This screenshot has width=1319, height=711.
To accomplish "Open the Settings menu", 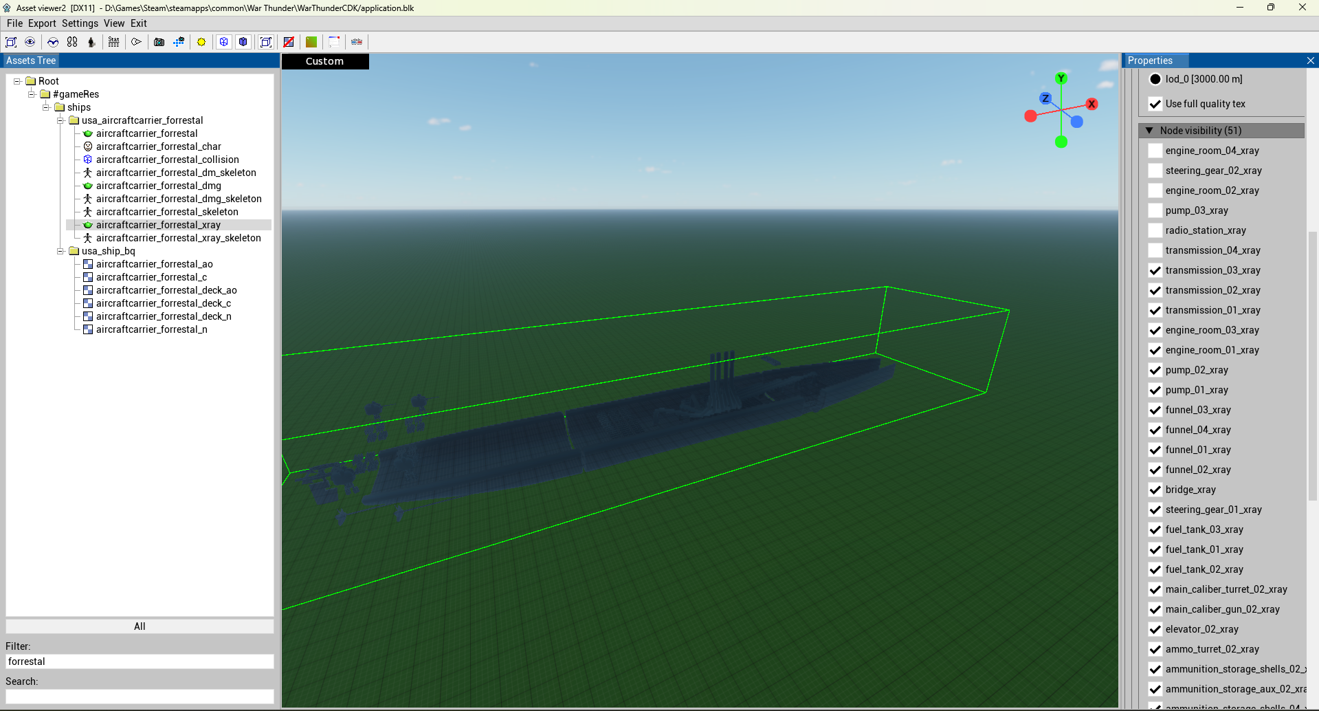I will coord(80,23).
